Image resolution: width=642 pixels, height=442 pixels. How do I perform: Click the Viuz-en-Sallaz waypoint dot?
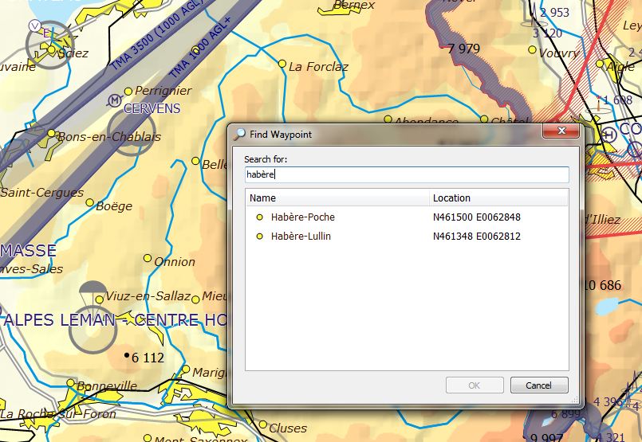[100, 299]
